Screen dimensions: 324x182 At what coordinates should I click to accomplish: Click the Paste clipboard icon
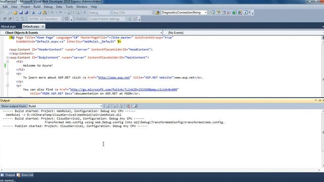pyautogui.click(x=45, y=13)
